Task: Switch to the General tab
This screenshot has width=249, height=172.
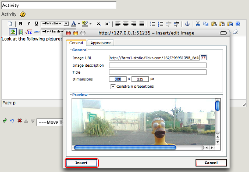Action: tap(76, 43)
